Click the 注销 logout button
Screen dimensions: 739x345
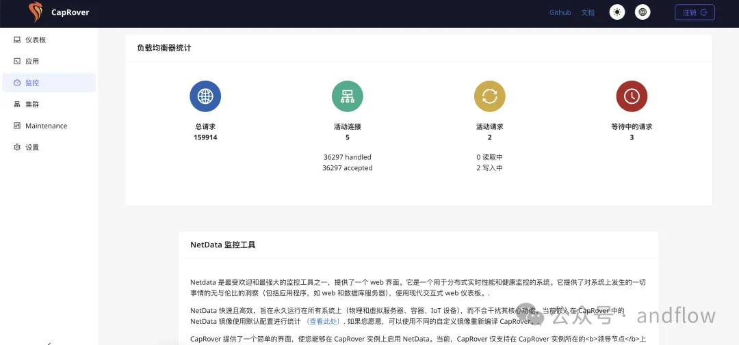(x=694, y=12)
